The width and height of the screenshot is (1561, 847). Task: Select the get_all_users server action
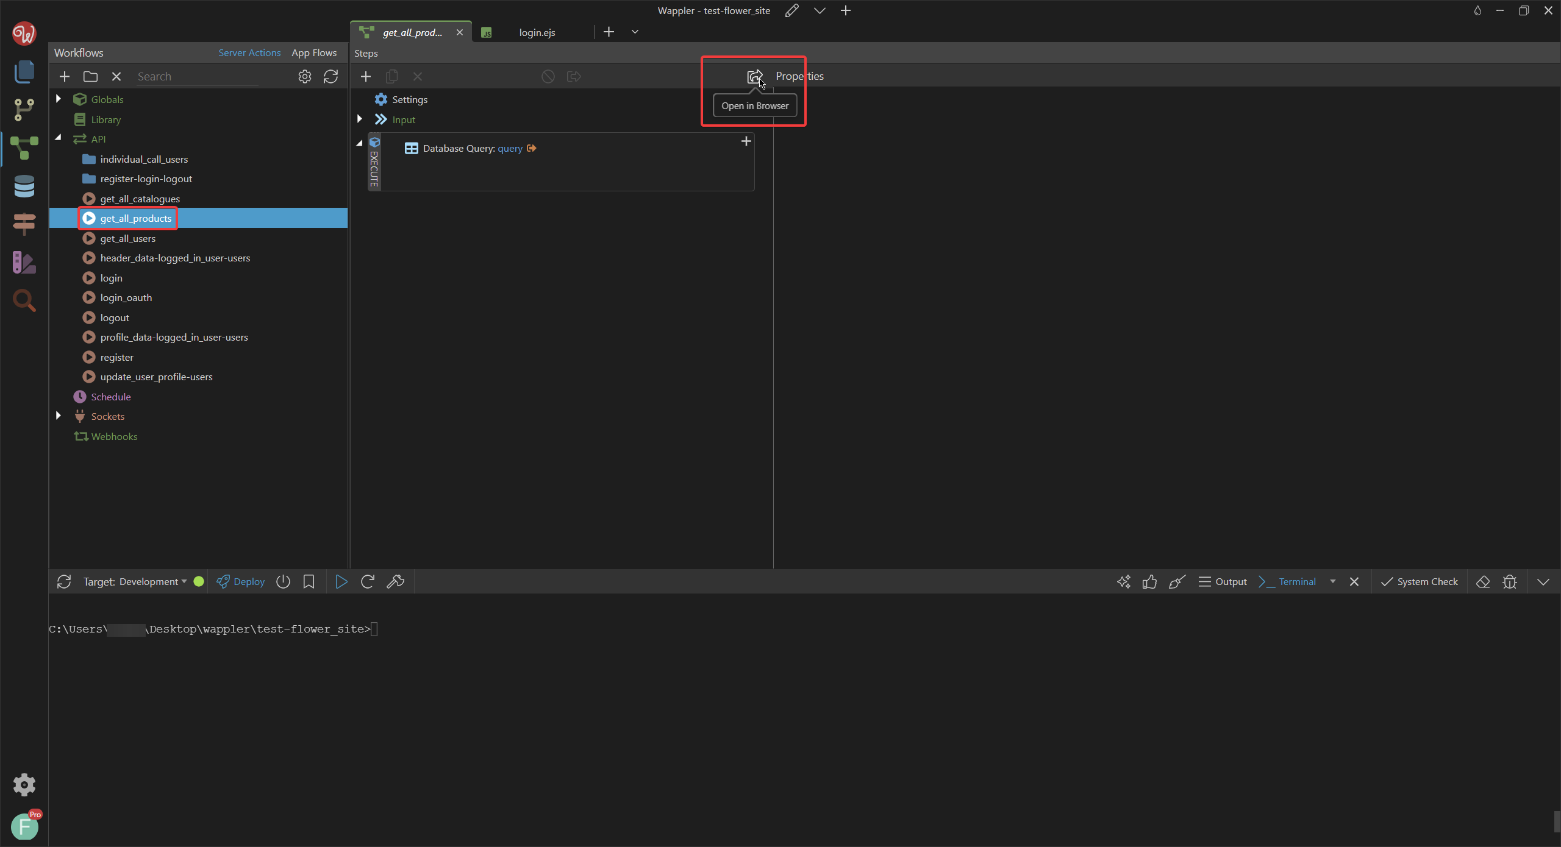(x=128, y=238)
